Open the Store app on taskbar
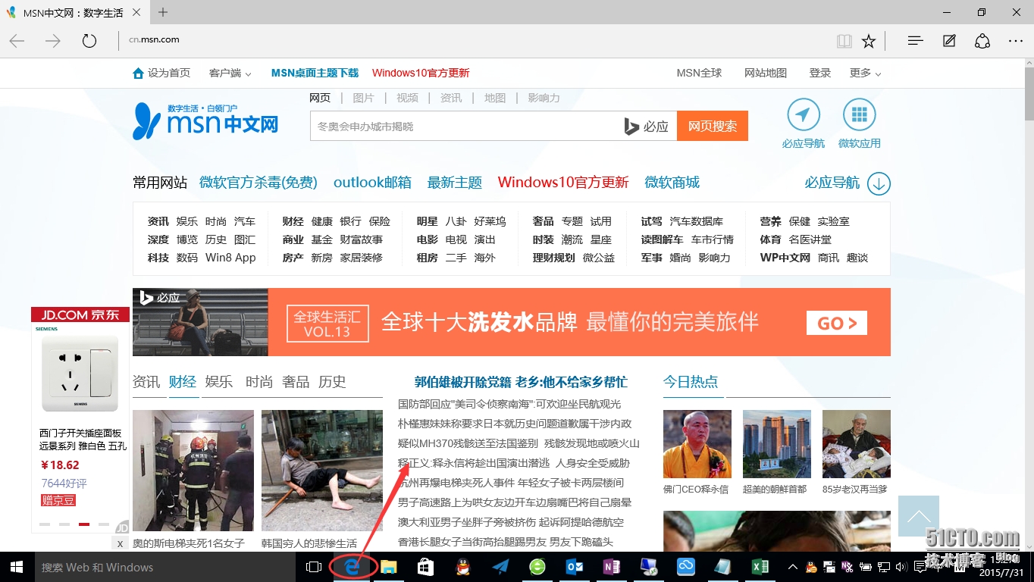Image resolution: width=1034 pixels, height=582 pixels. coord(425,567)
